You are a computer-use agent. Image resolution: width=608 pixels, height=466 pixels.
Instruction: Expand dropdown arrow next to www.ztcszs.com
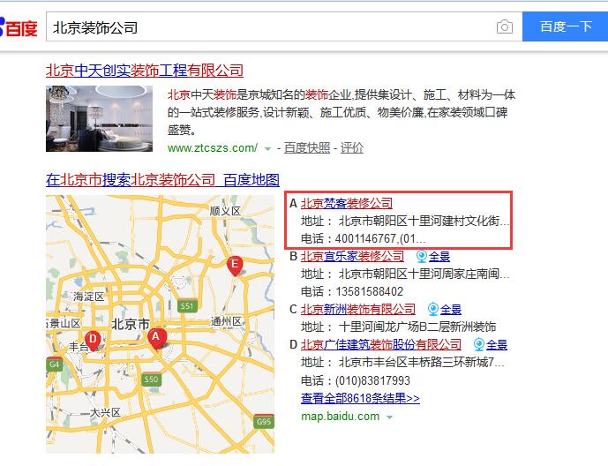point(267,148)
